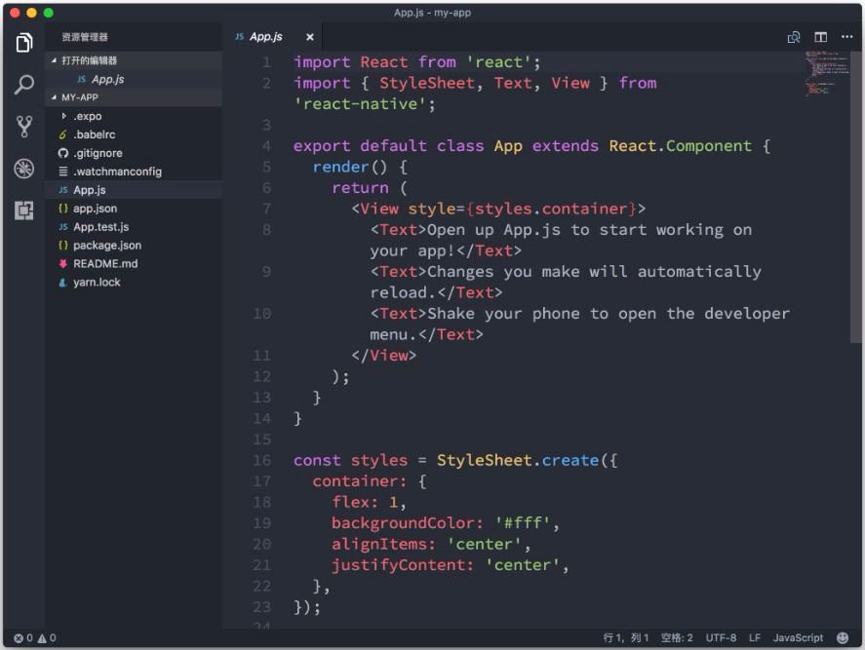Click UTF-8 encoding in status bar
Screen dimensions: 865x650
click(719, 638)
